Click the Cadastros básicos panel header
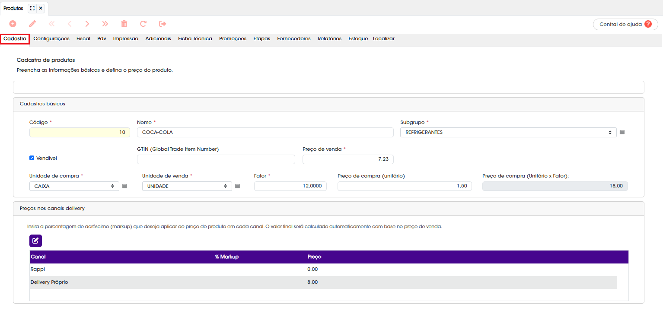Screen dimensions: 663x311 click(328, 104)
